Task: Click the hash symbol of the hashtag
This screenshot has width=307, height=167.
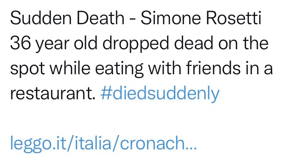Action: (x=106, y=93)
